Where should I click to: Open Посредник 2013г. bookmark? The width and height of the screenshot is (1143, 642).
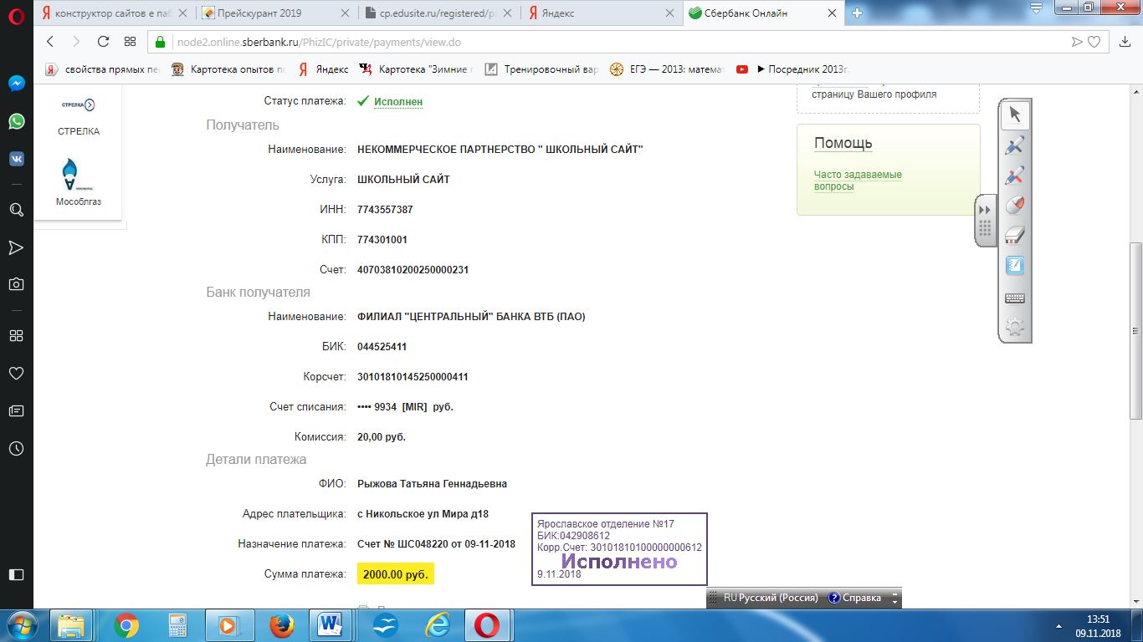click(x=802, y=69)
